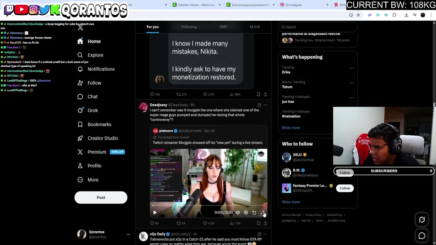Switch to PiperPerri Stream browser tab
The image size is (436, 245).
196,5
